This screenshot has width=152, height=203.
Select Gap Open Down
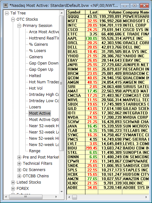44,63
